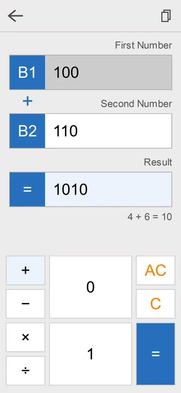181x393 pixels.
Task: Click the plus indicator between B1 and B2
Action: point(27,101)
